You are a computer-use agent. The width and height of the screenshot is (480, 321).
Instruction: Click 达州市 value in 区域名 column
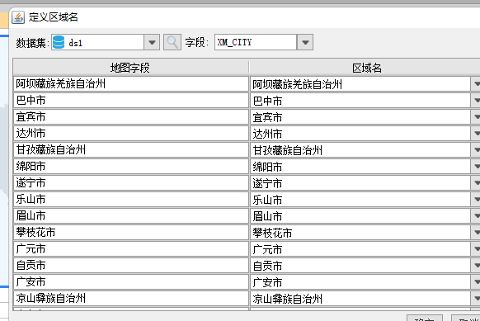(360, 134)
